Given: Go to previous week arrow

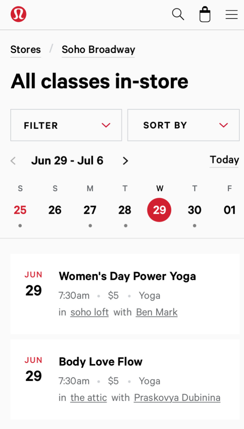Looking at the screenshot, I should (x=13, y=161).
